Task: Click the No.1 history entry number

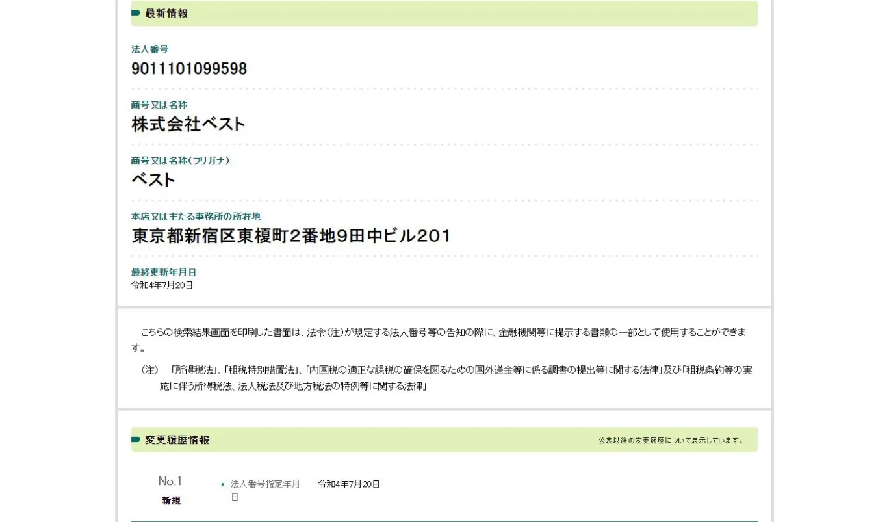Action: click(170, 481)
